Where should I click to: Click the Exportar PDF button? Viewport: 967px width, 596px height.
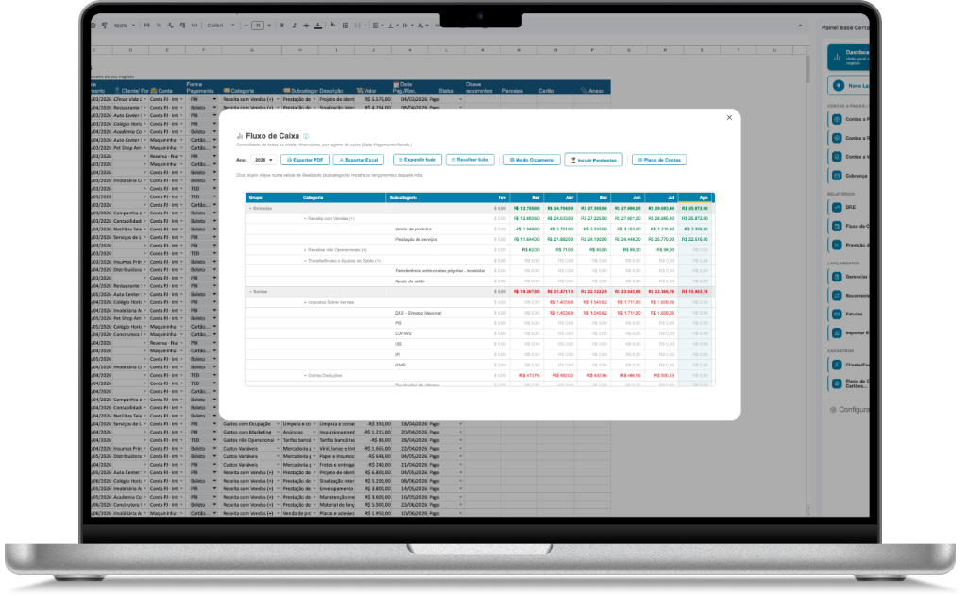coord(305,160)
